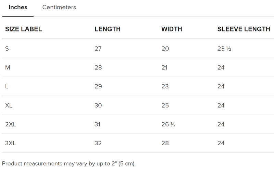
Task: Select the S size row label
Action: coord(7,49)
